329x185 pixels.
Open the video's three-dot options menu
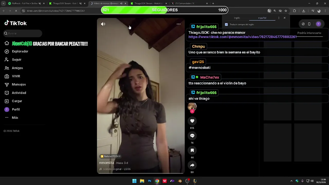[179, 24]
